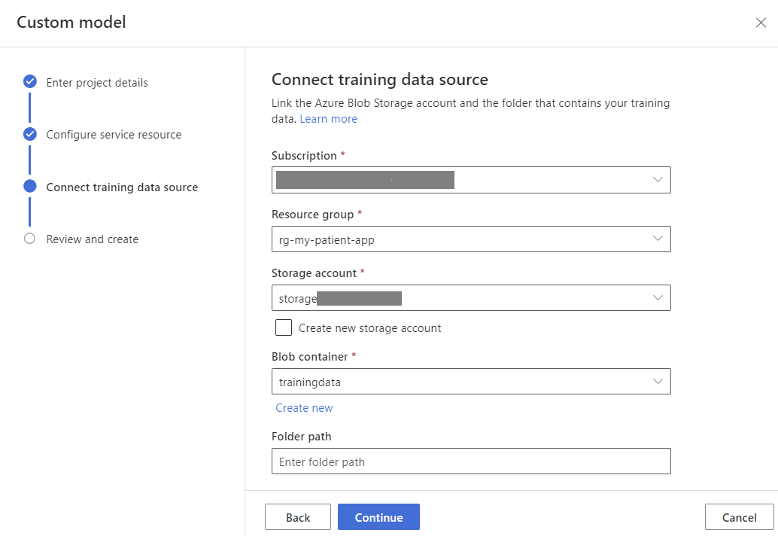Click the Enter project details checkmark icon
The height and width of the screenshot is (536, 778).
[x=30, y=82]
